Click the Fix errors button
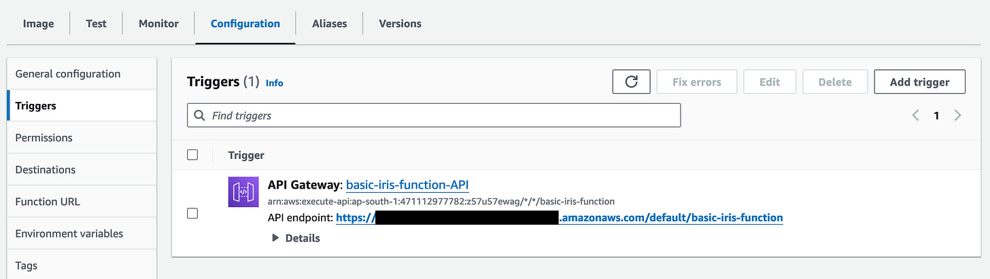Viewport: 990px width, 279px height. tap(697, 82)
